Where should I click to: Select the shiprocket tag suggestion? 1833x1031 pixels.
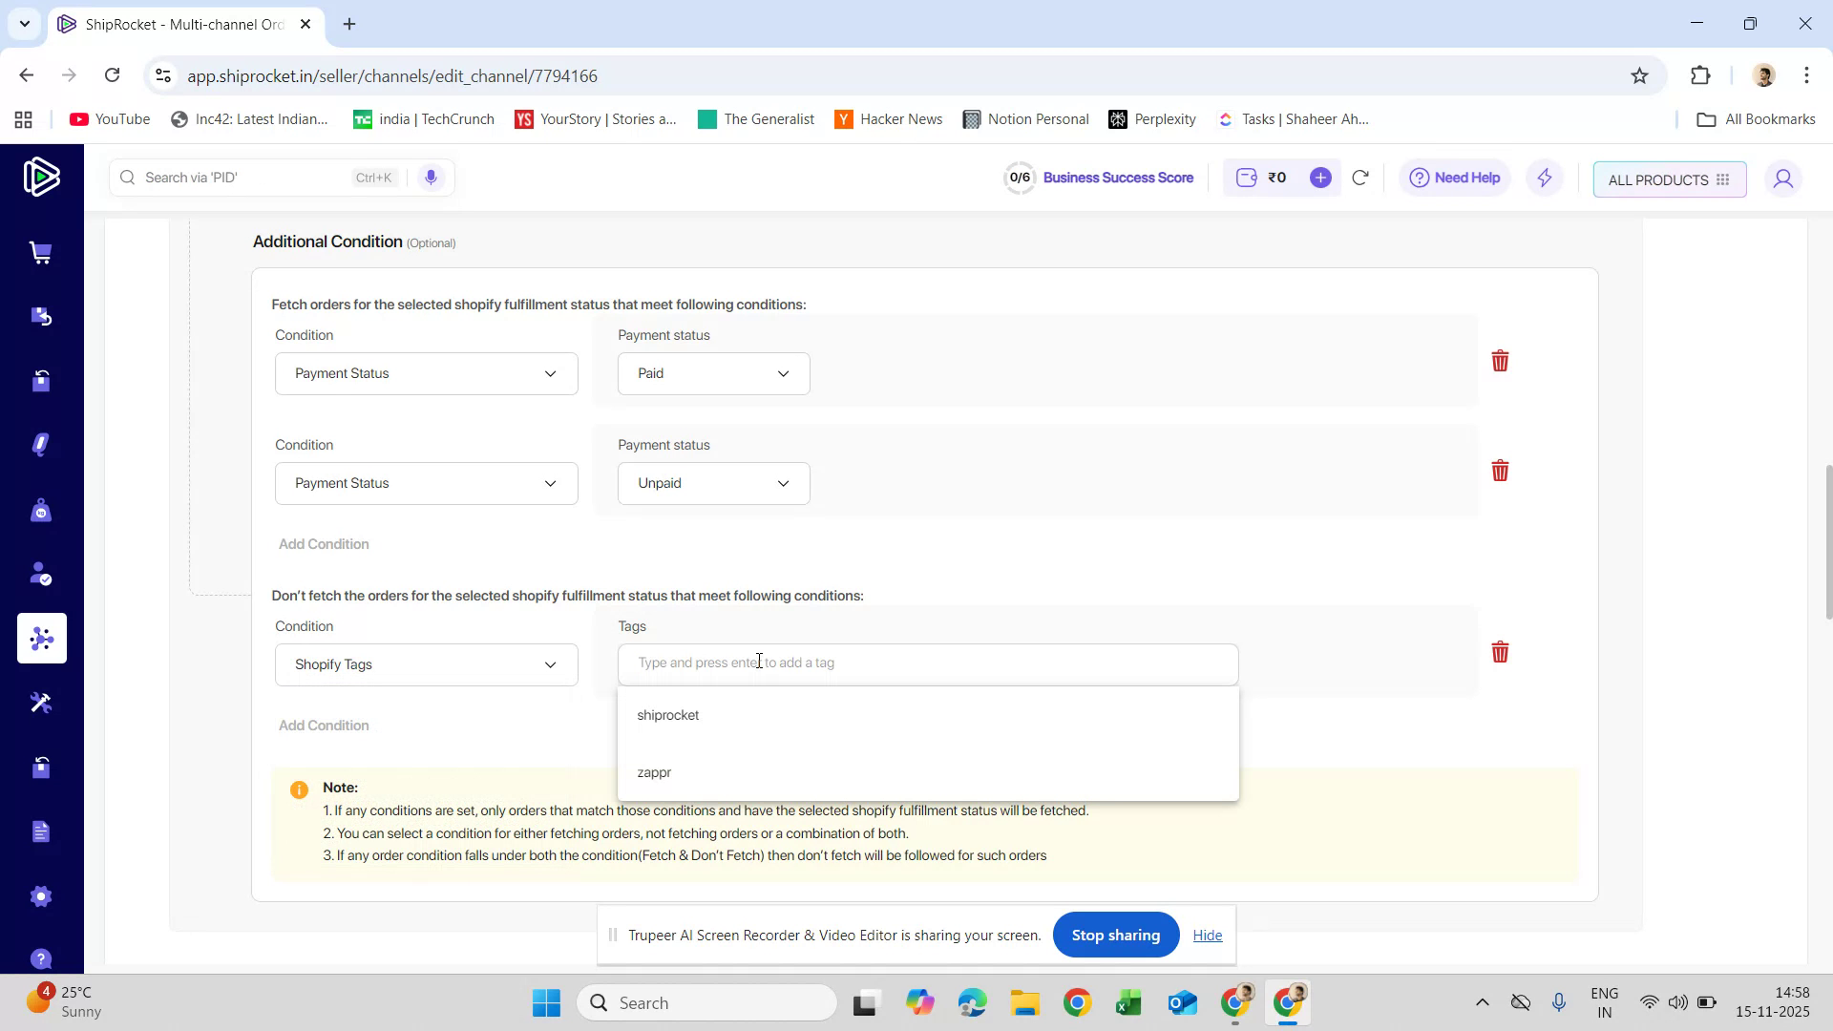(668, 714)
